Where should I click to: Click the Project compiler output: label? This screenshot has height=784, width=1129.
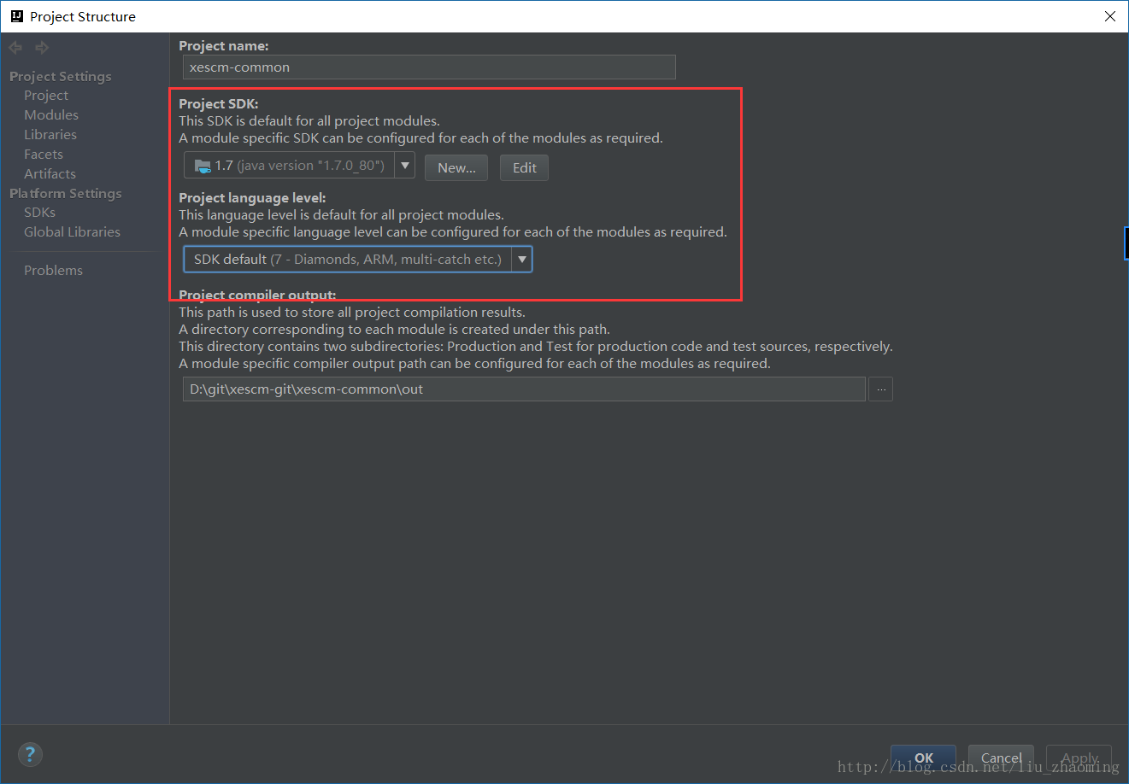pos(257,295)
